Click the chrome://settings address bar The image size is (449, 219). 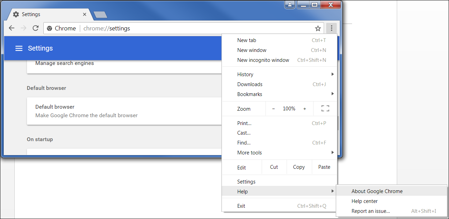point(106,28)
